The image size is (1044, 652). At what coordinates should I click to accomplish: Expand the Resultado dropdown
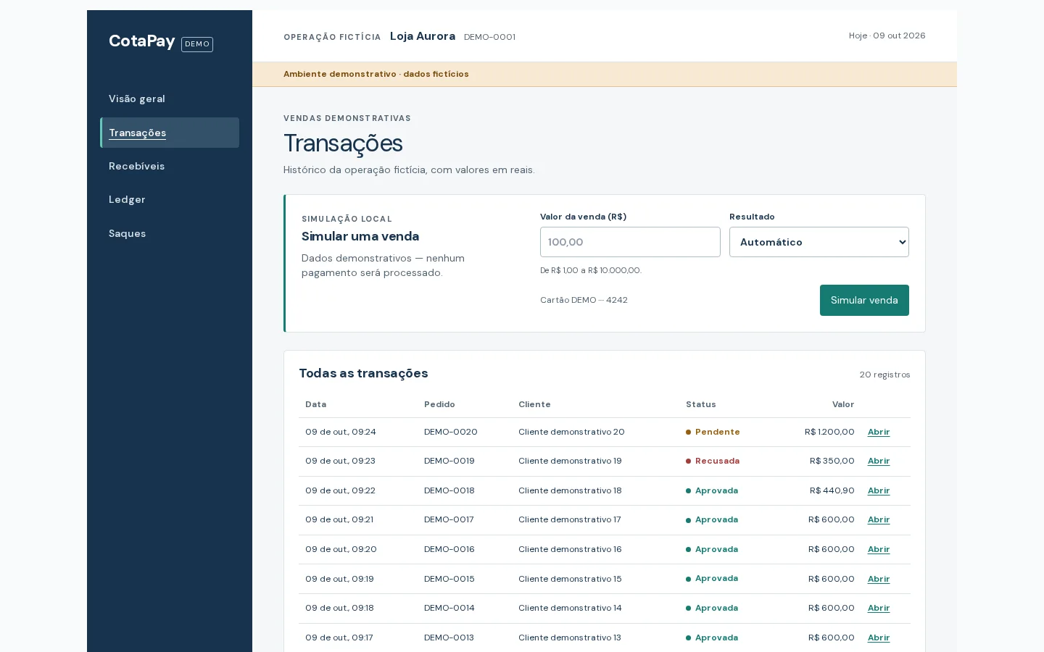[819, 242]
